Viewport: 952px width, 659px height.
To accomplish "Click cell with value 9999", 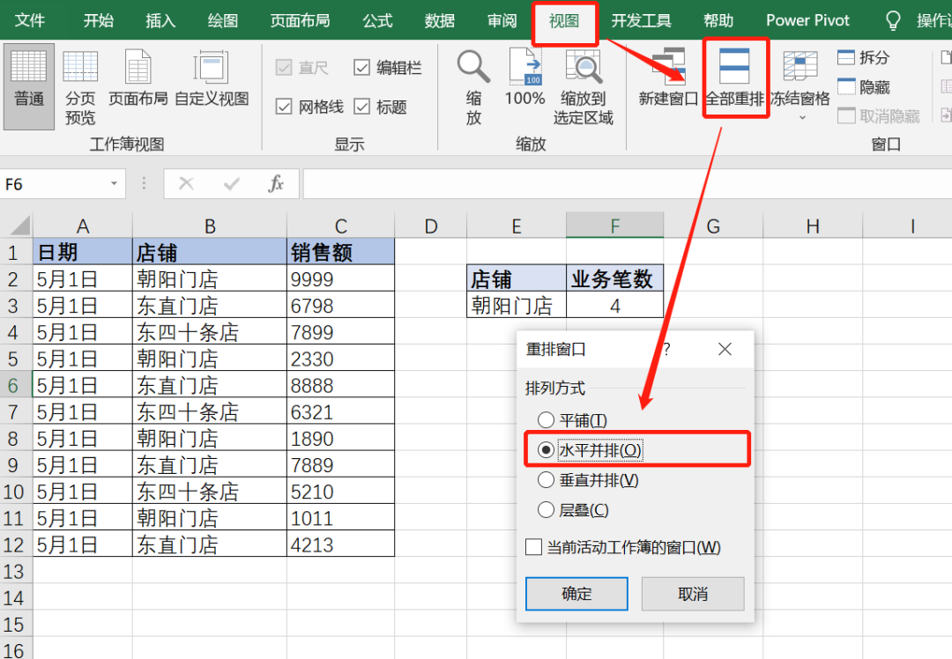I will pyautogui.click(x=340, y=278).
